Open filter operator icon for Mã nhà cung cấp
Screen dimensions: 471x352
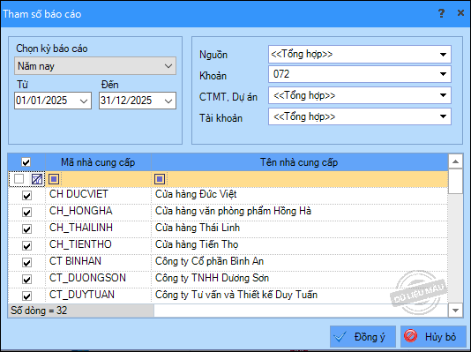54,179
